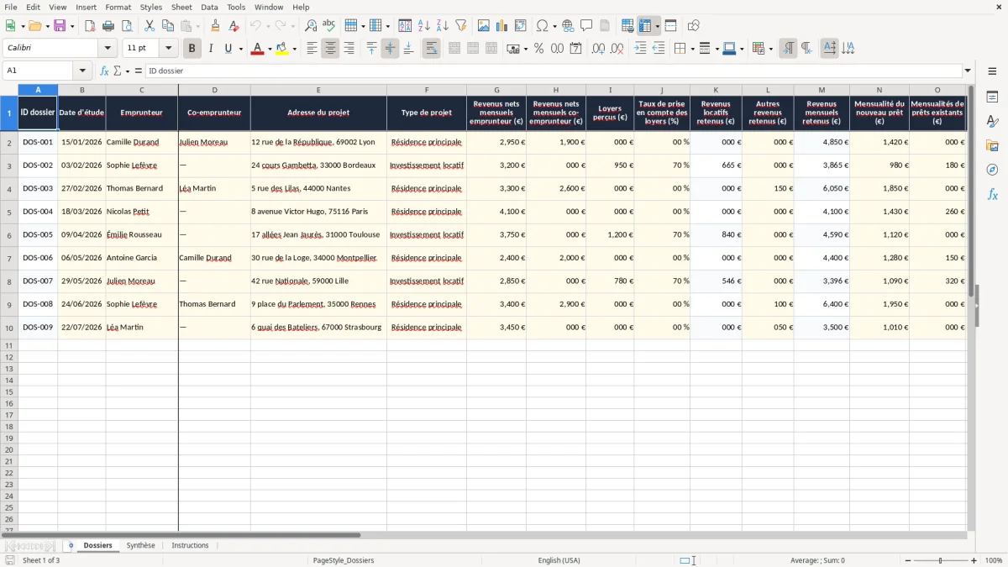The image size is (1008, 567).
Task: Switch to the Instructions sheet tab
Action: point(190,545)
